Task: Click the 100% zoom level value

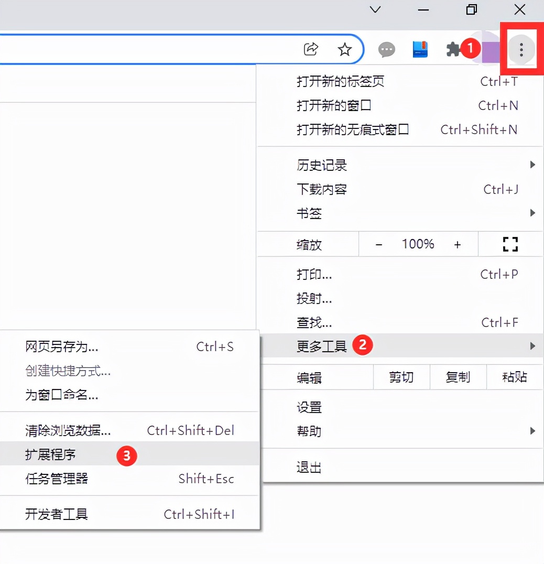Action: click(x=418, y=244)
